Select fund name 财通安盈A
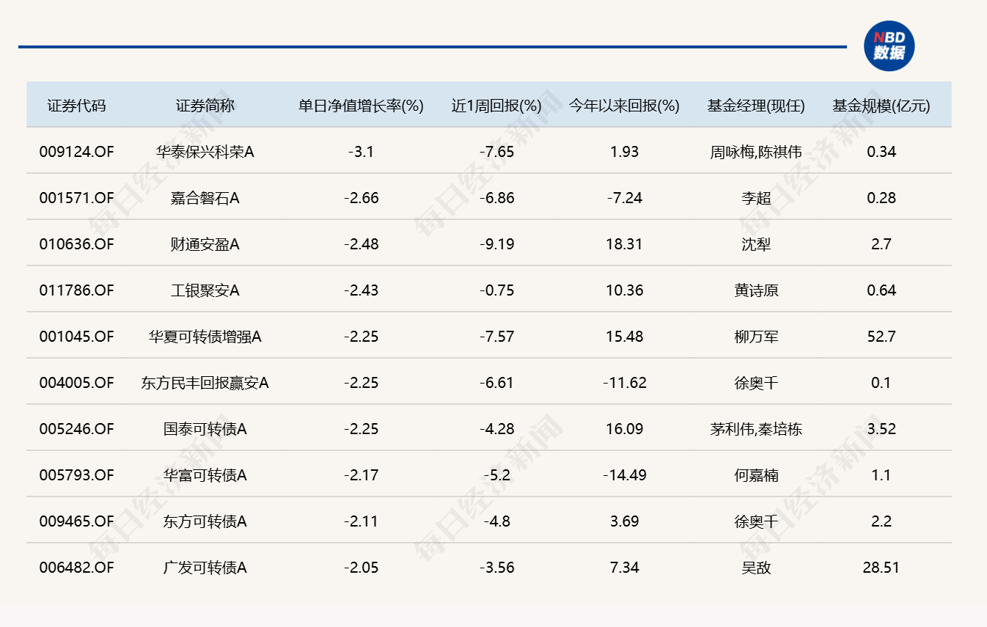This screenshot has height=627, width=987. click(x=205, y=244)
